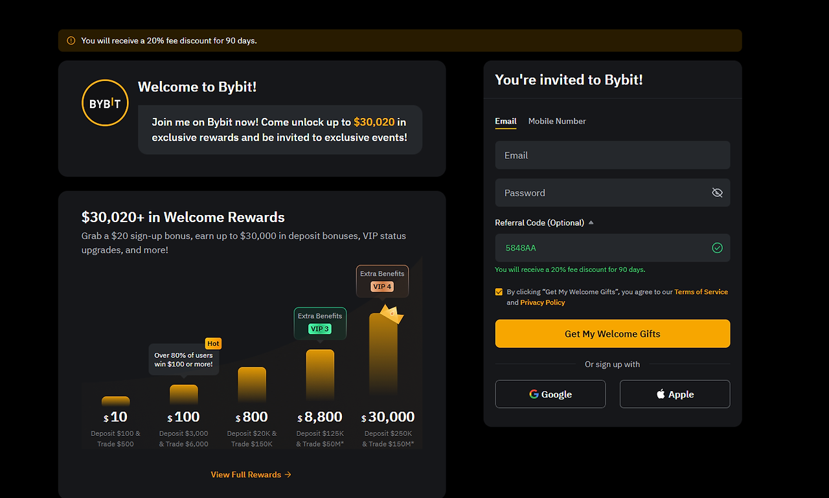Image resolution: width=829 pixels, height=498 pixels.
Task: Click the green referral code checkmark icon
Action: tap(717, 248)
